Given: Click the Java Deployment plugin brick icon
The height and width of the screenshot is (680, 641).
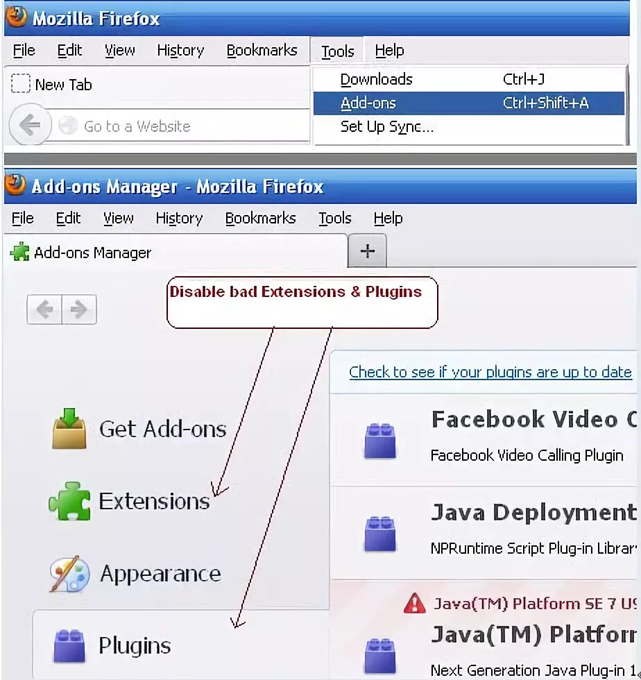Looking at the screenshot, I should pos(380,534).
